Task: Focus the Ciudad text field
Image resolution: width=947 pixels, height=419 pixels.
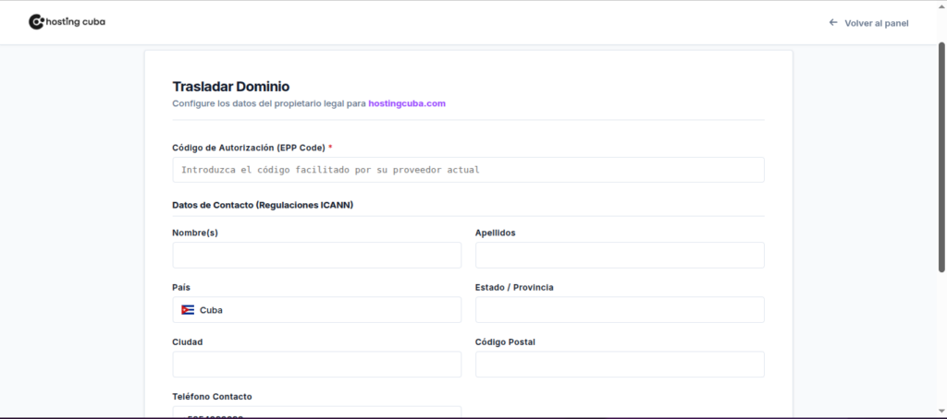Action: click(316, 365)
